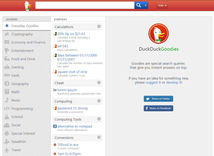
Task: Click the magnifying glass search button
Action: (x=139, y=5)
